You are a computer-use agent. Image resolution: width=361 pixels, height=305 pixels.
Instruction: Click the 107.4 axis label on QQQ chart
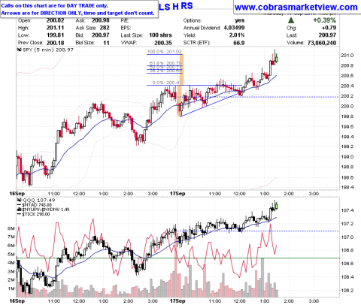[x=347, y=210]
